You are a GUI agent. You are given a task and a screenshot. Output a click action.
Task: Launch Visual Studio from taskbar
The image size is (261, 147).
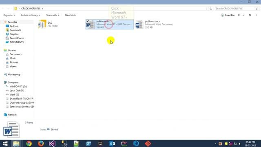click(52, 143)
